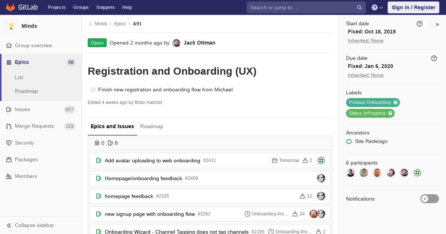This screenshot has width=446, height=234.
Task: Open assignee avatar on issue #2409
Action: tap(321, 178)
